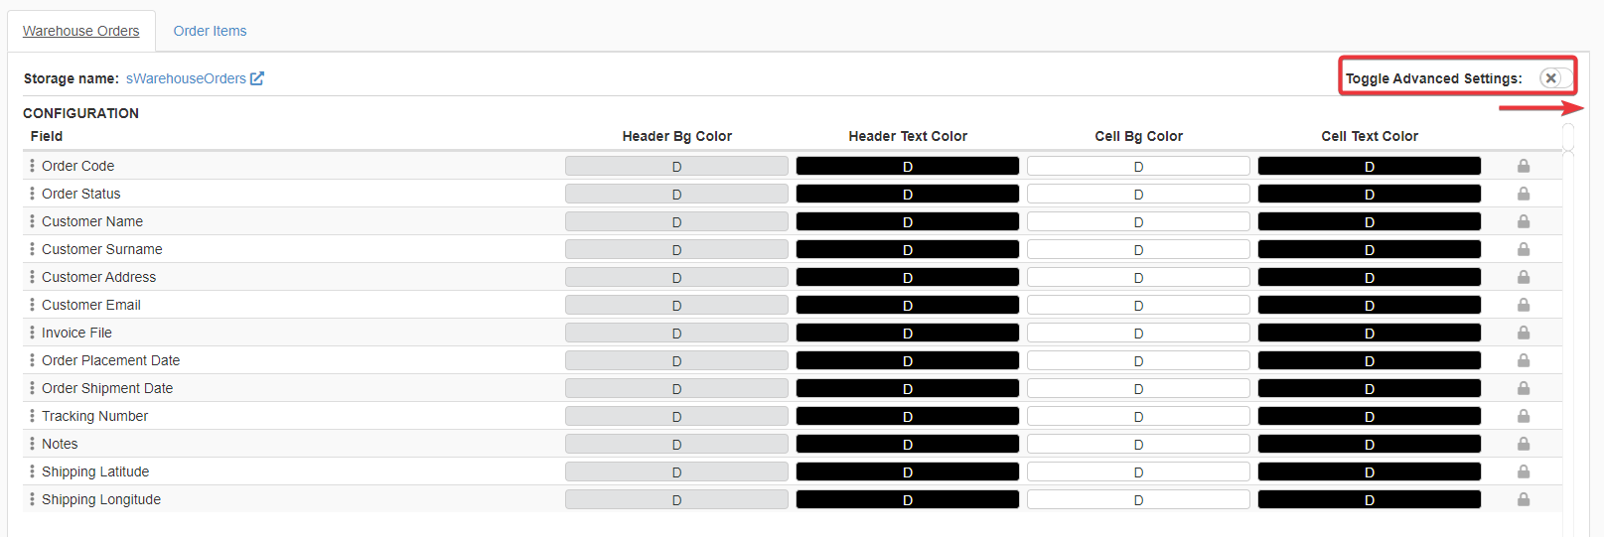Screen dimensions: 1604x537
Task: Pick Cell Bg Color for Order Shipment Date
Action: click(x=1138, y=388)
